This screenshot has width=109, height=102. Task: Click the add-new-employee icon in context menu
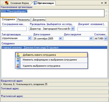coord(18,55)
